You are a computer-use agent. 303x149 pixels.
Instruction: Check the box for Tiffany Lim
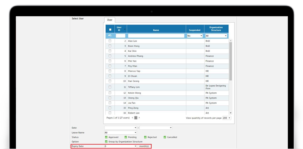(x=110, y=87)
